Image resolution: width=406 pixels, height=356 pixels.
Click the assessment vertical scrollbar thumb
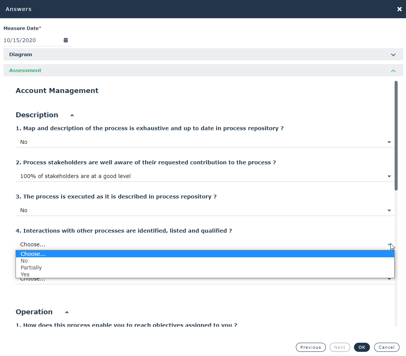396,135
